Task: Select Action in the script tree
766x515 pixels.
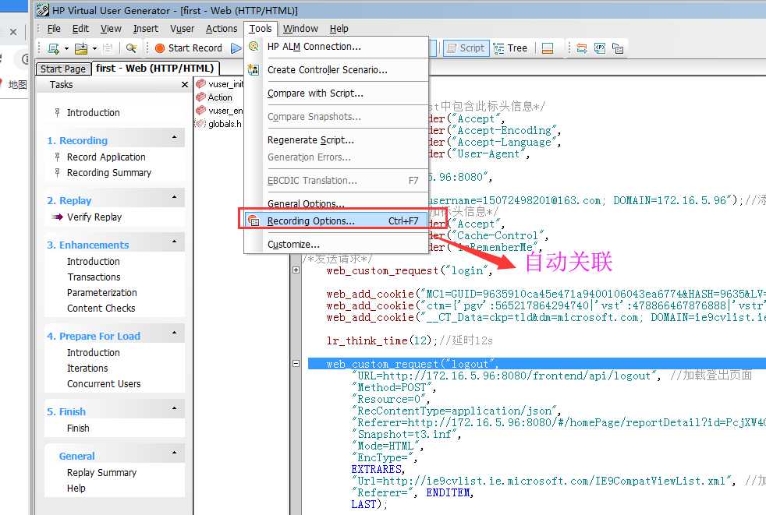Action: tap(220, 97)
